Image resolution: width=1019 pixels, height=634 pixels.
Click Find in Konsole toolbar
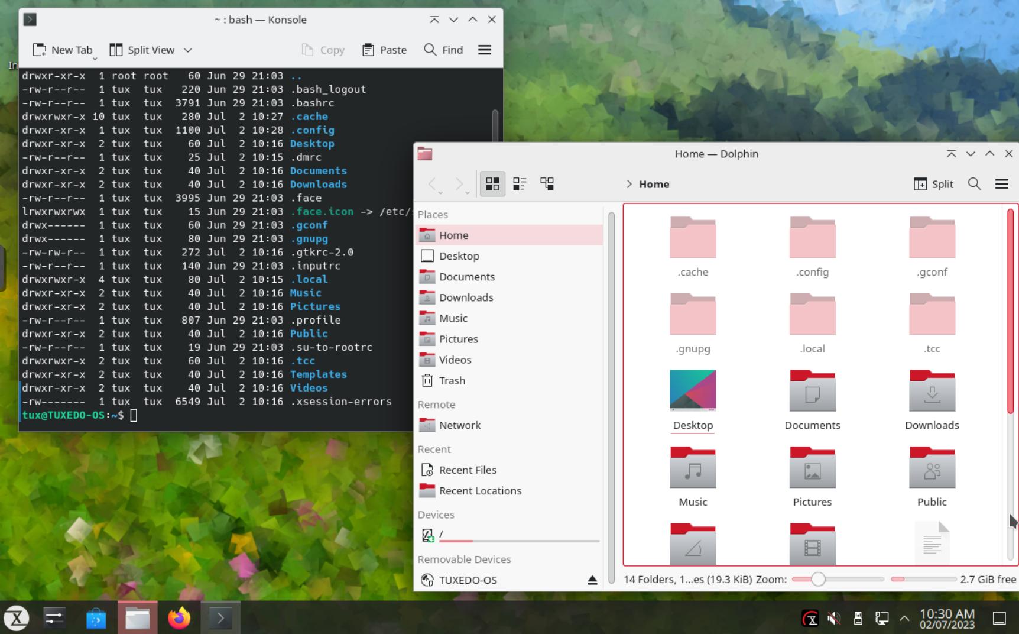(x=443, y=50)
